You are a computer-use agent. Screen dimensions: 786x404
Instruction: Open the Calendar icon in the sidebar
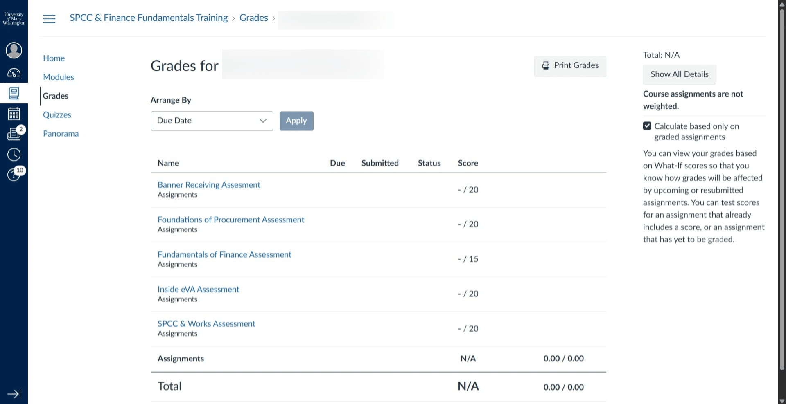14,113
